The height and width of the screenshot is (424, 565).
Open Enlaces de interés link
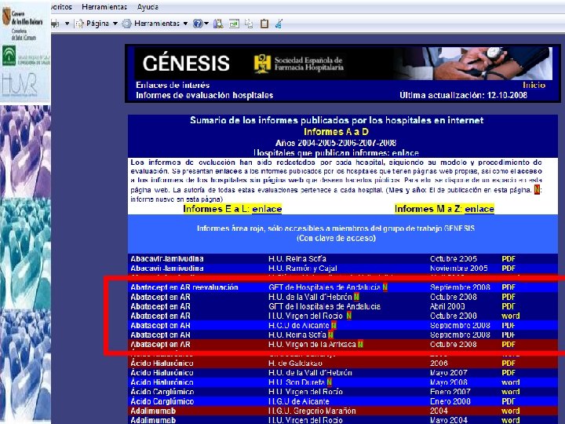pos(173,85)
